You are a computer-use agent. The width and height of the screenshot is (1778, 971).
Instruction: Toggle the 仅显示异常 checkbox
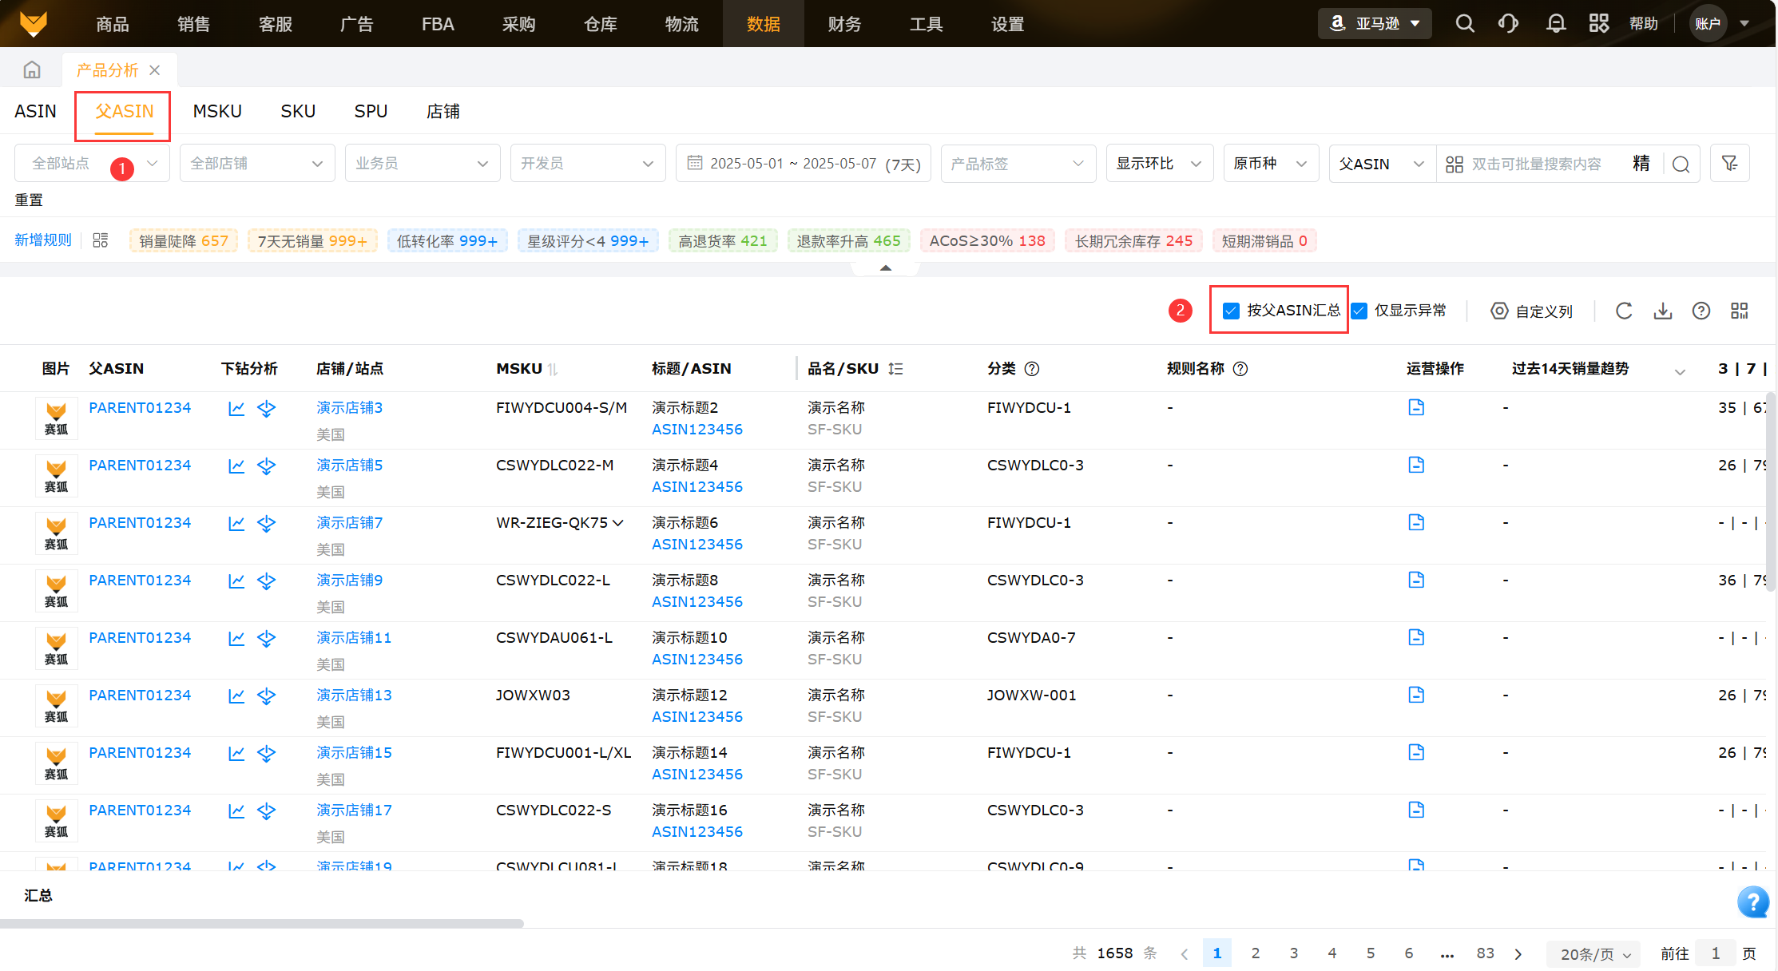[1359, 311]
